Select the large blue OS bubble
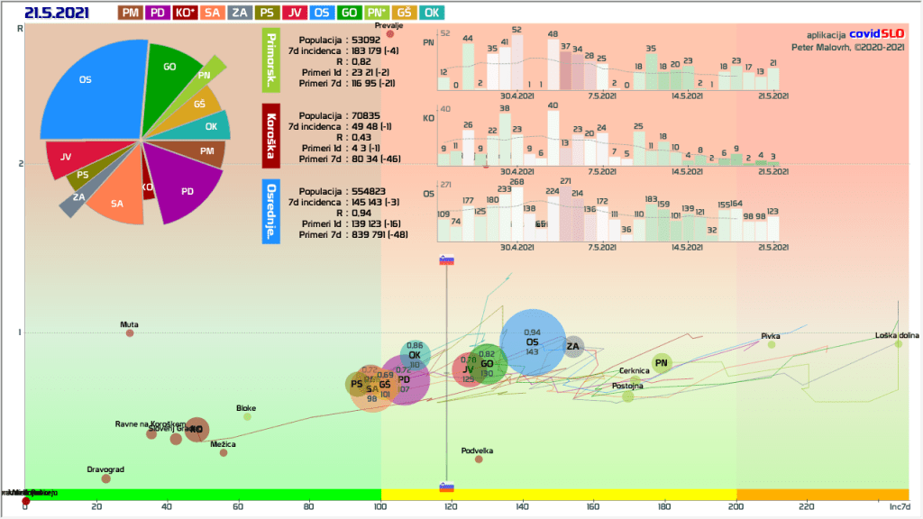 coord(533,341)
